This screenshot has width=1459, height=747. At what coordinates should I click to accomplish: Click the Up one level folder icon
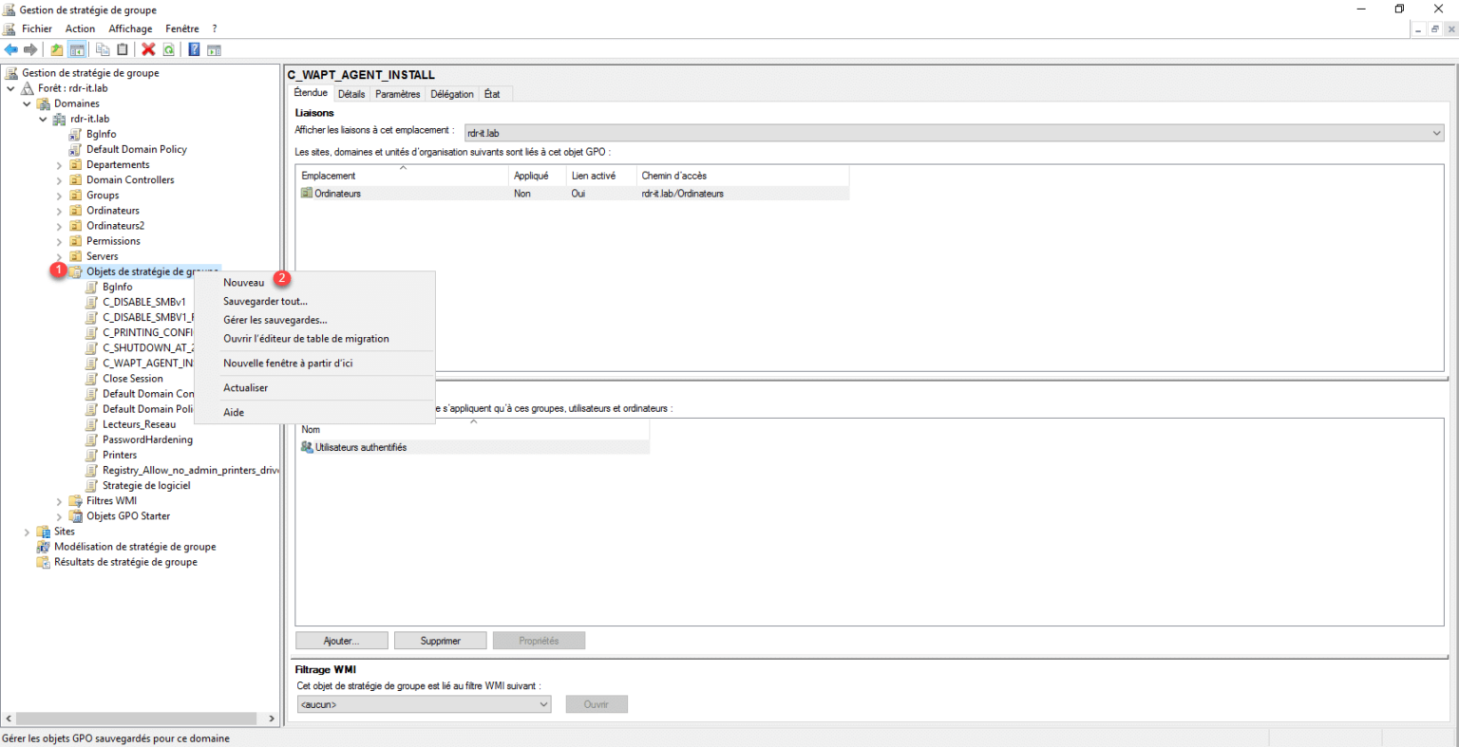[57, 49]
